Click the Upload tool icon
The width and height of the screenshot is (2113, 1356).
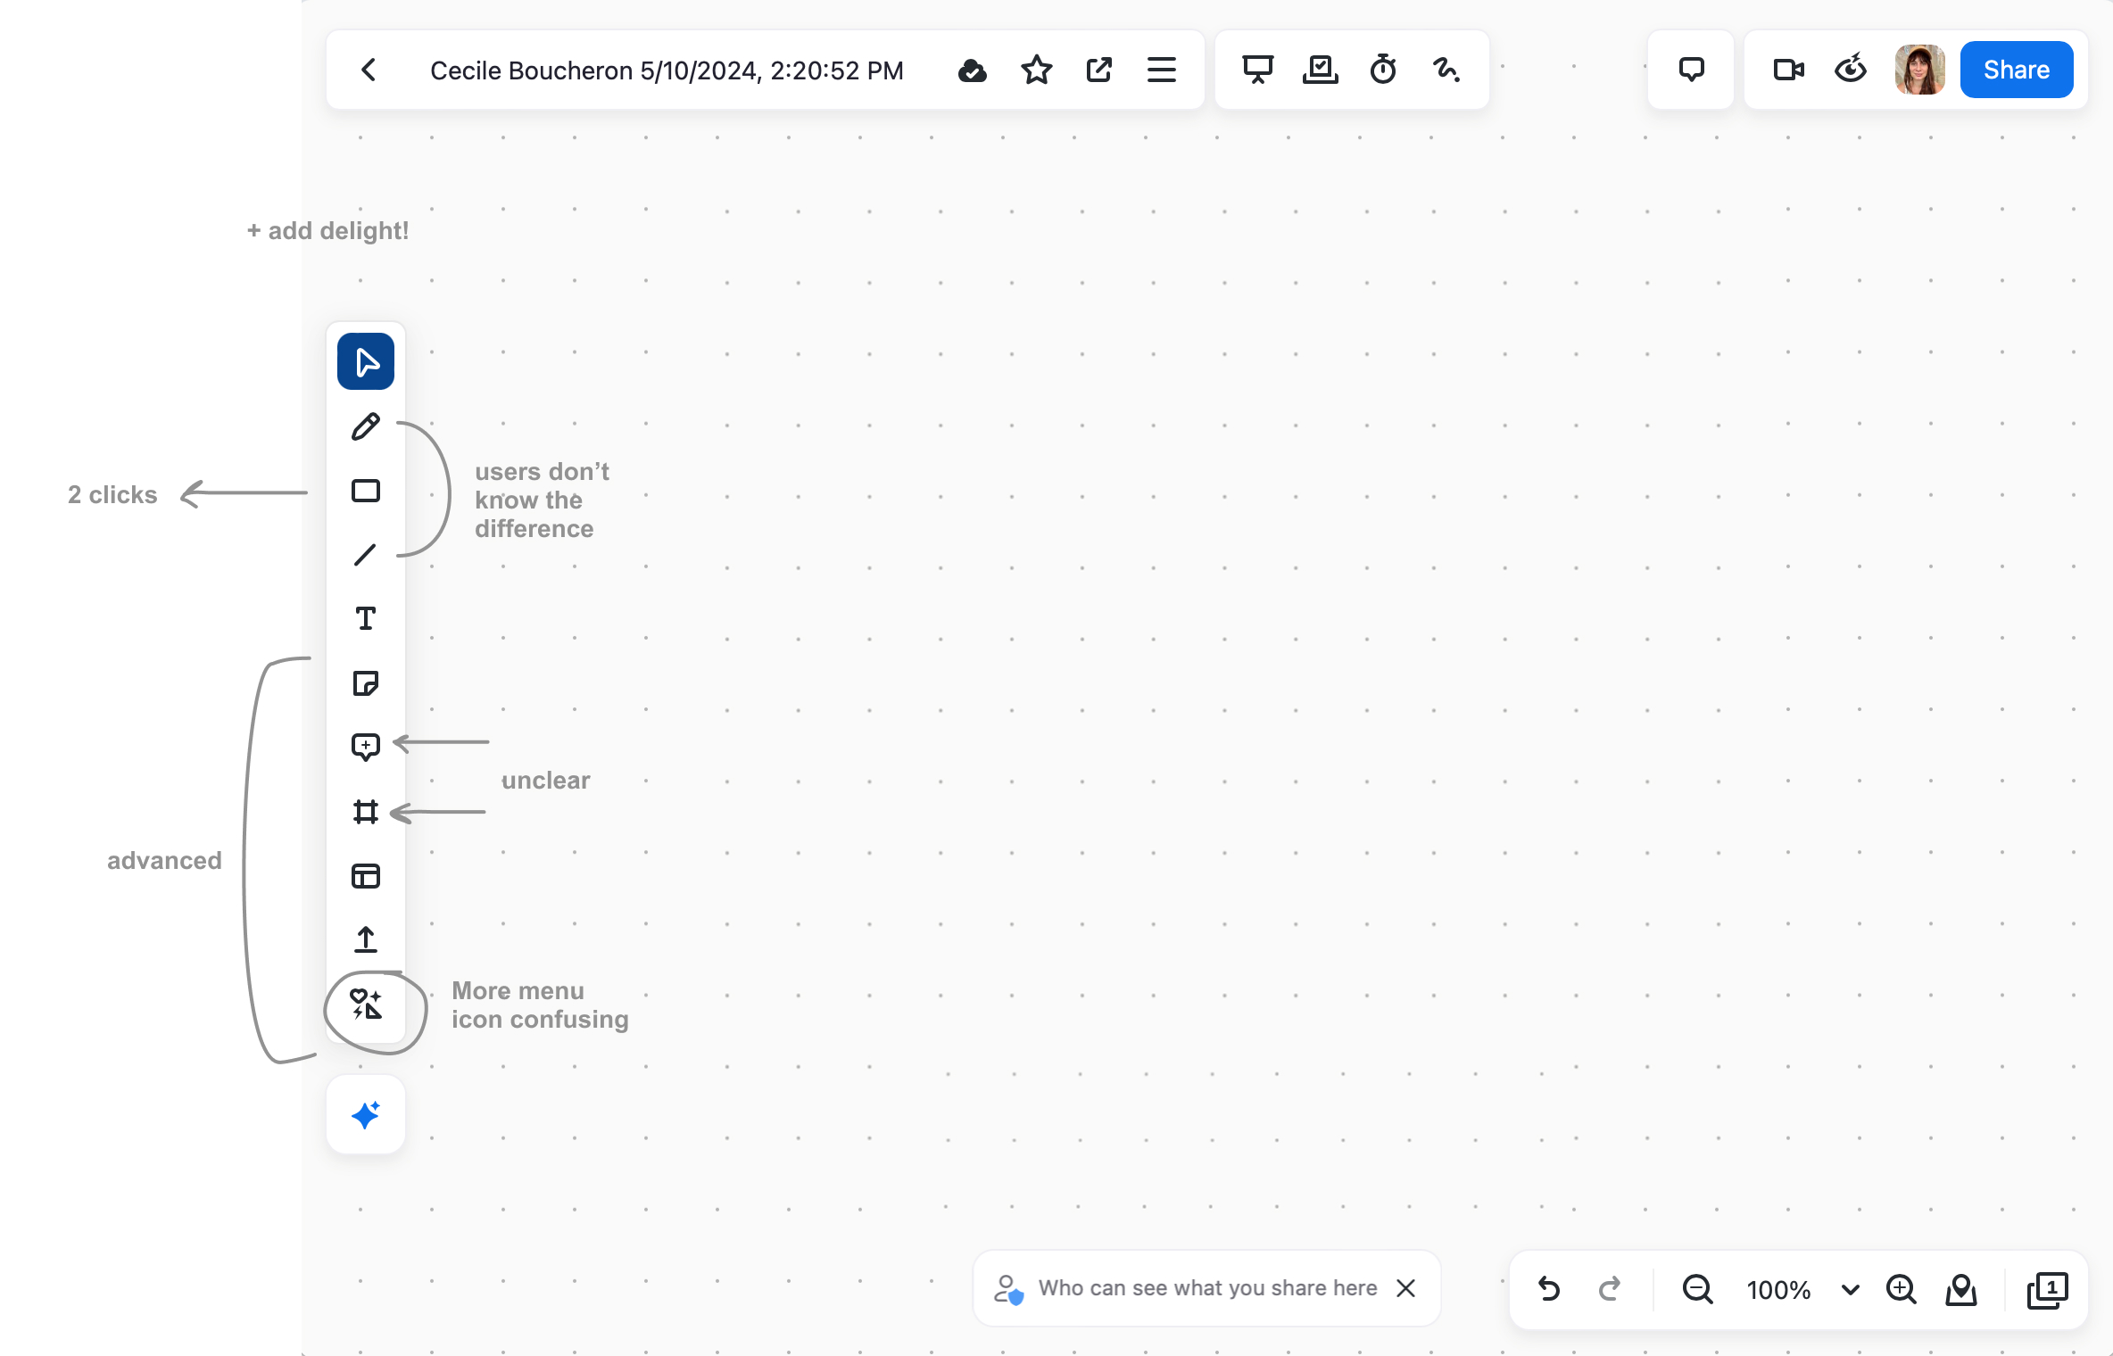pyautogui.click(x=365, y=939)
